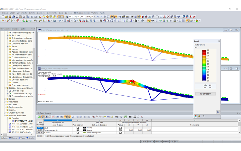
Task: Switch to Vistas navigator tab
Action: tap(22, 138)
